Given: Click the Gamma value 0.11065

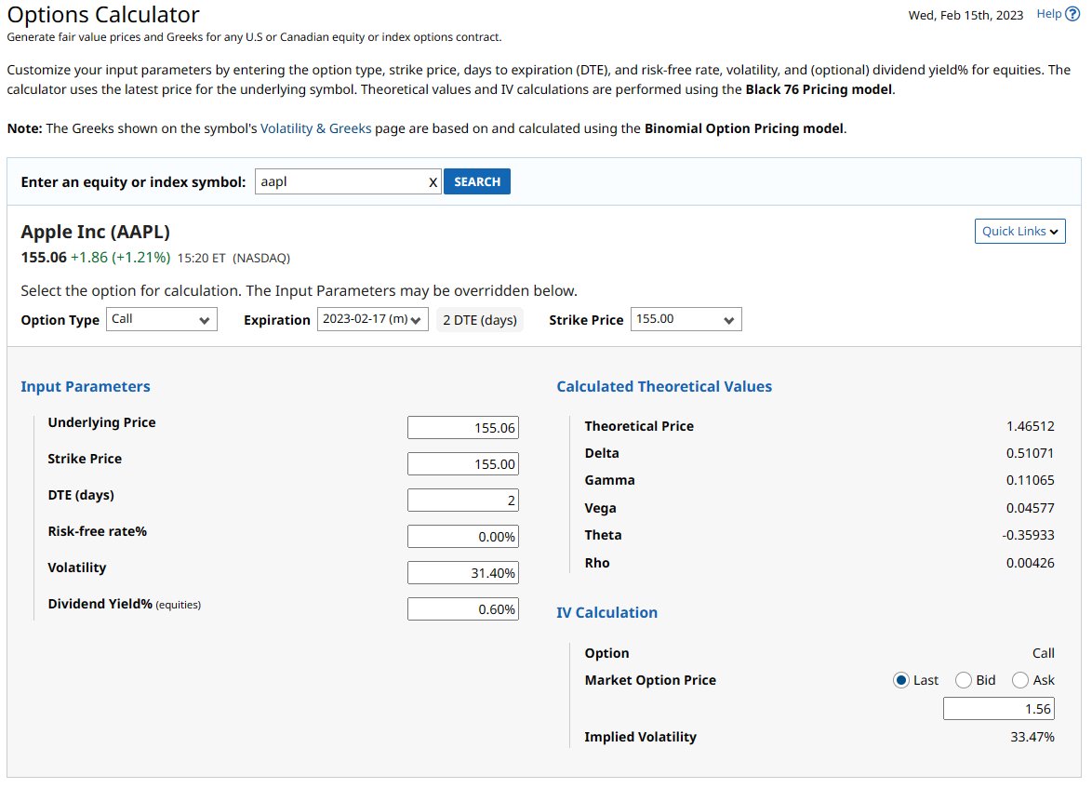Looking at the screenshot, I should click(1030, 481).
